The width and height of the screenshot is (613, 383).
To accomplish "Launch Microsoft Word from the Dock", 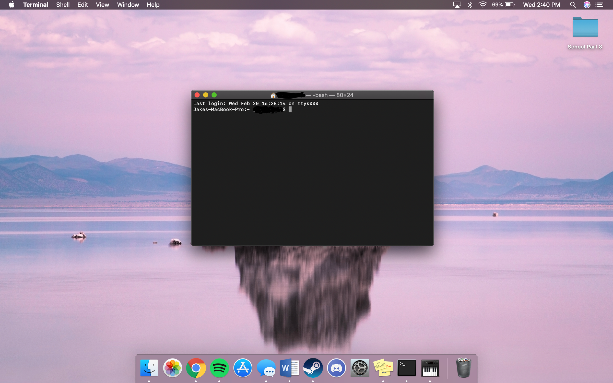I will [x=289, y=368].
